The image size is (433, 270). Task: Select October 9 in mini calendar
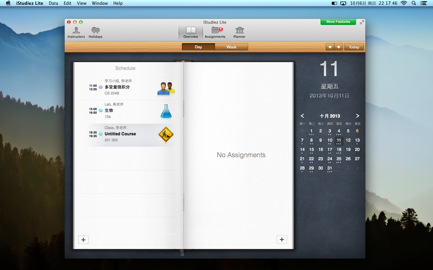coord(321,140)
